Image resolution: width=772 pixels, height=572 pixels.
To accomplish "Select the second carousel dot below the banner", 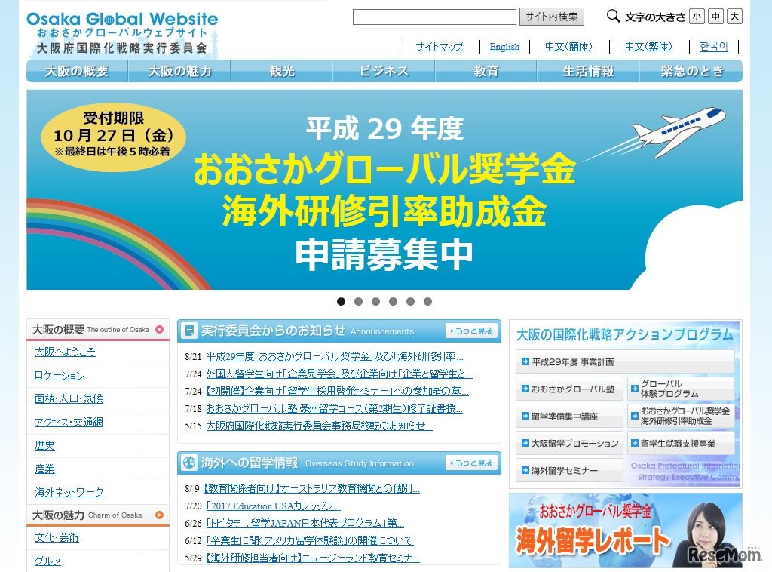I will click(359, 301).
